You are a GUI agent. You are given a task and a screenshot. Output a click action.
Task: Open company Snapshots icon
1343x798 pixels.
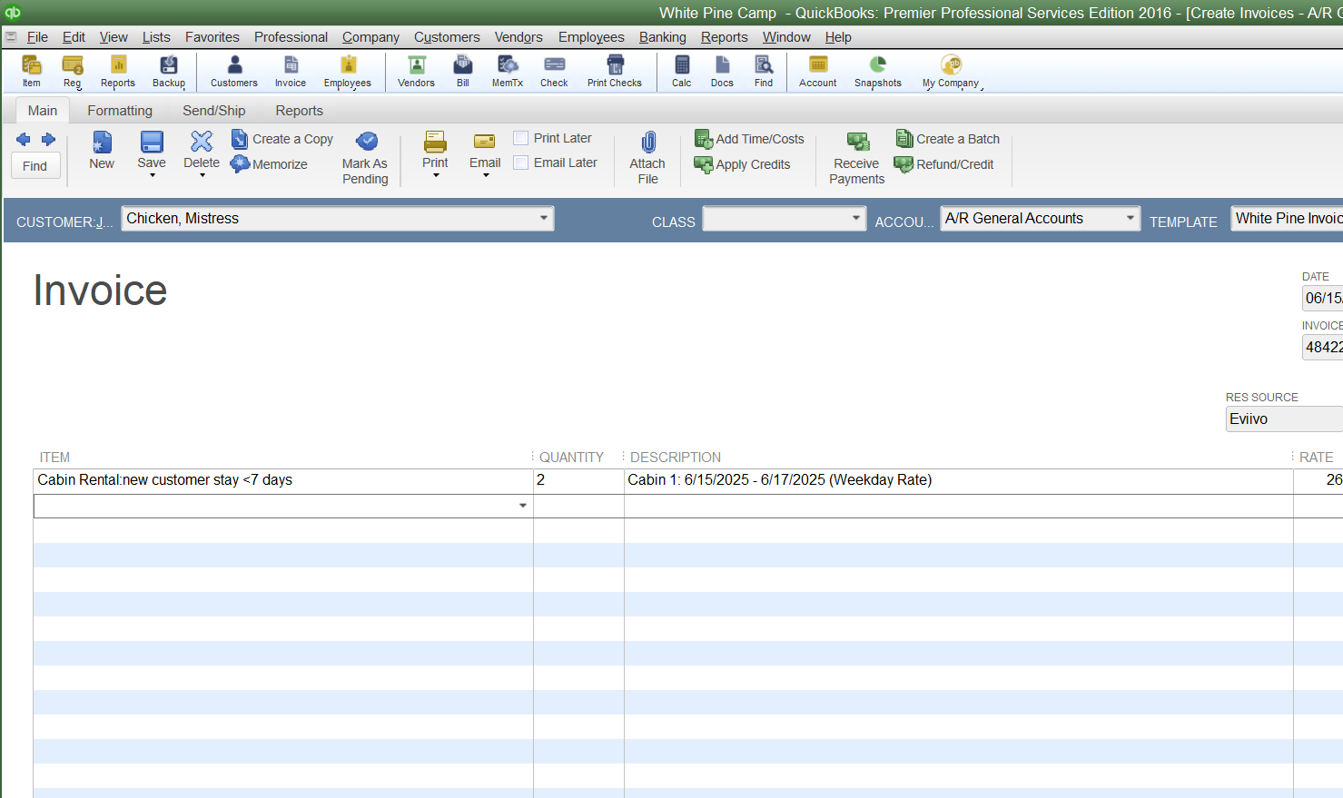(878, 71)
